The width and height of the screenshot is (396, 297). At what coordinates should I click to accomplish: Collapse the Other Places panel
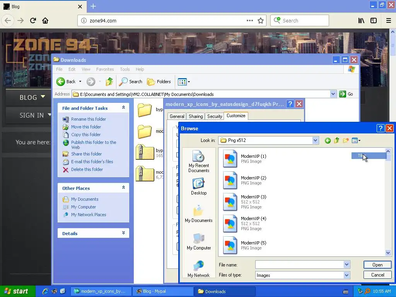tap(123, 188)
